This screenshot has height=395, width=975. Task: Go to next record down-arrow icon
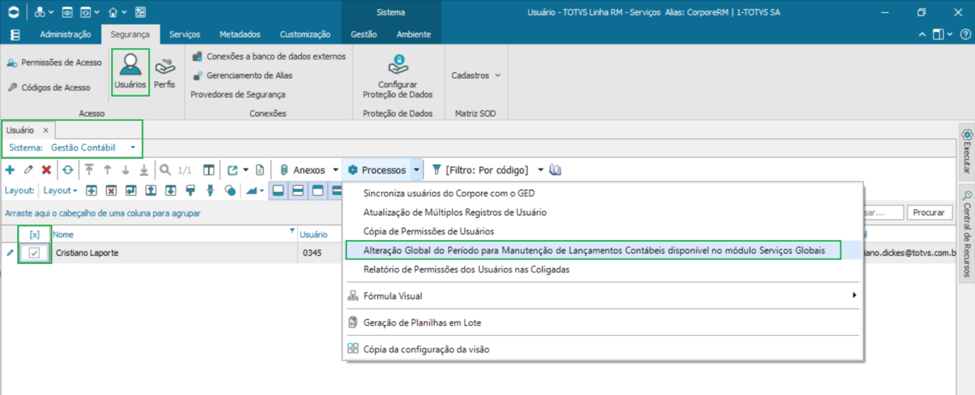pos(126,170)
